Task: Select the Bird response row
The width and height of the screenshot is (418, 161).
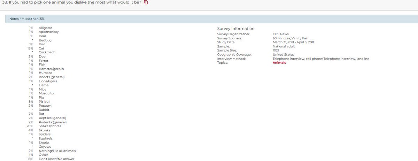Action: point(37,44)
